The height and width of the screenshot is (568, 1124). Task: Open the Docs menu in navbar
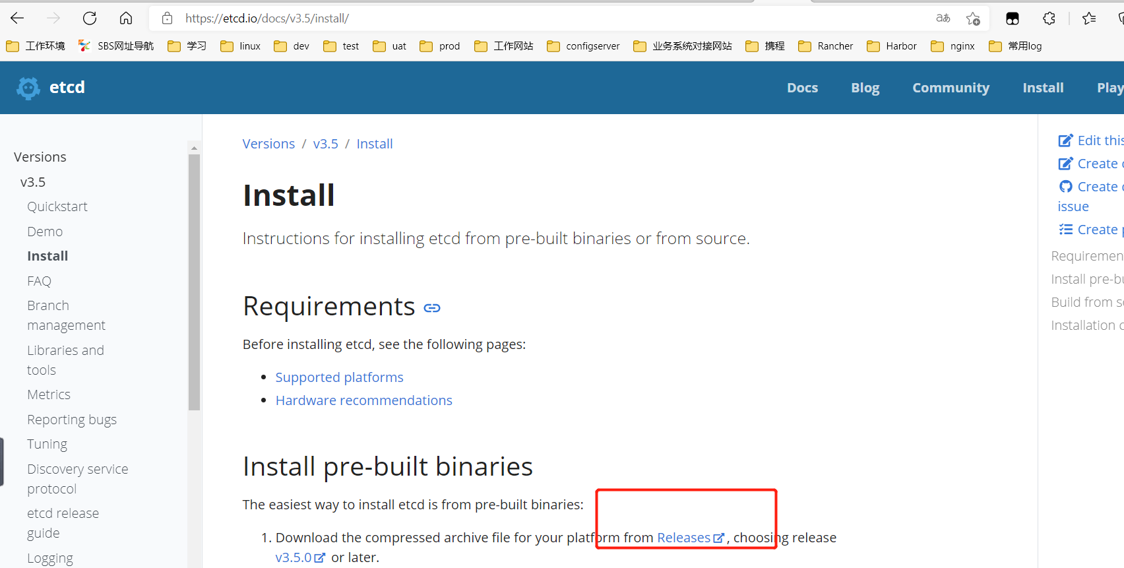[802, 88]
